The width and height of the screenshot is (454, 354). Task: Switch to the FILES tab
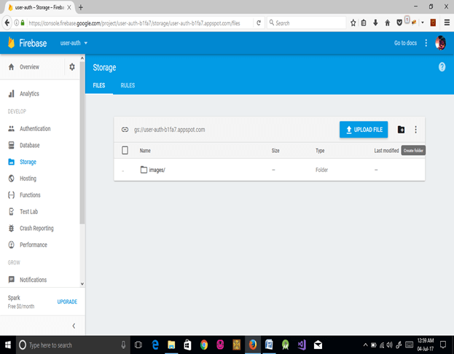click(99, 85)
